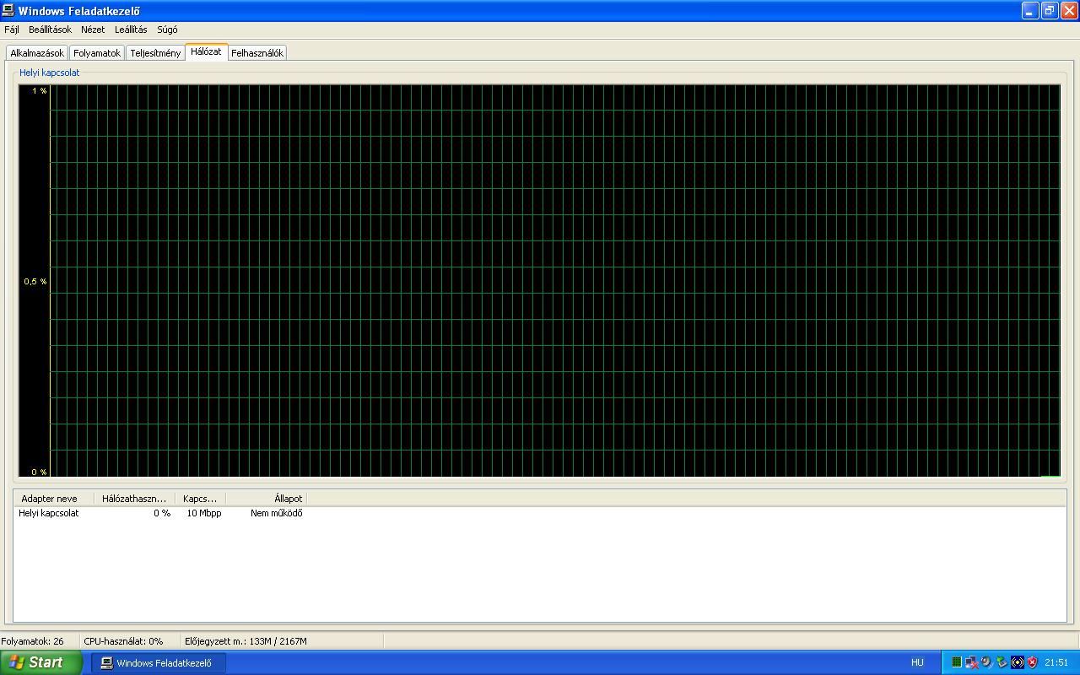Sort by Kapcs... column header
The width and height of the screenshot is (1080, 675).
pos(200,499)
